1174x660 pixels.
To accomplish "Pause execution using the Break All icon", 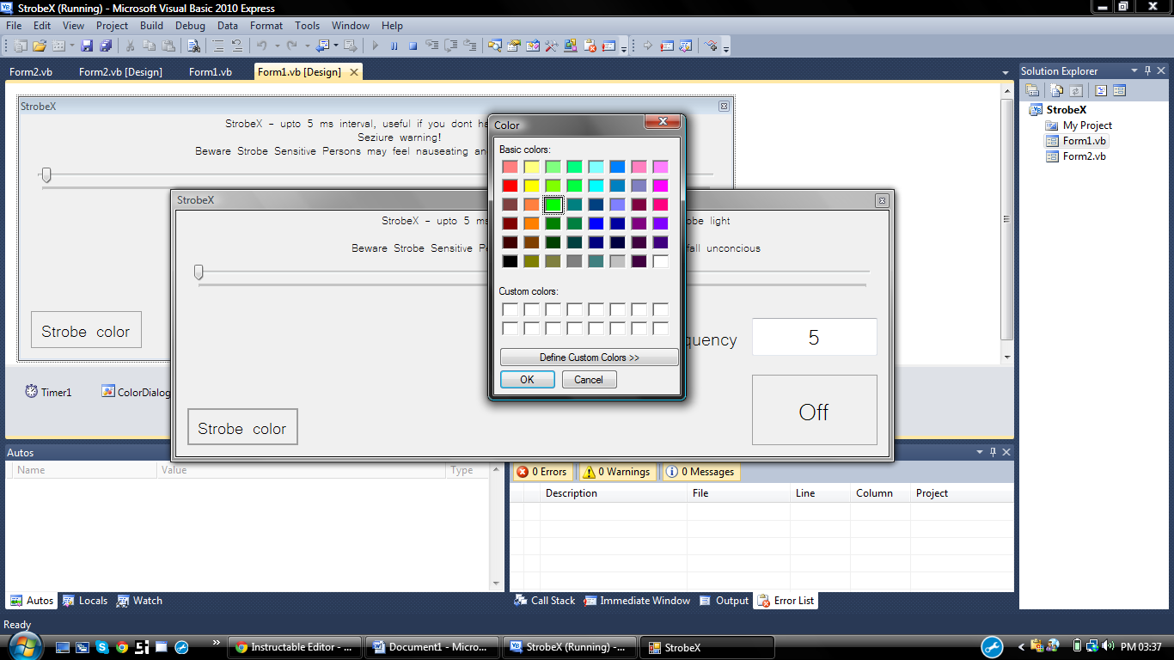I will click(394, 46).
